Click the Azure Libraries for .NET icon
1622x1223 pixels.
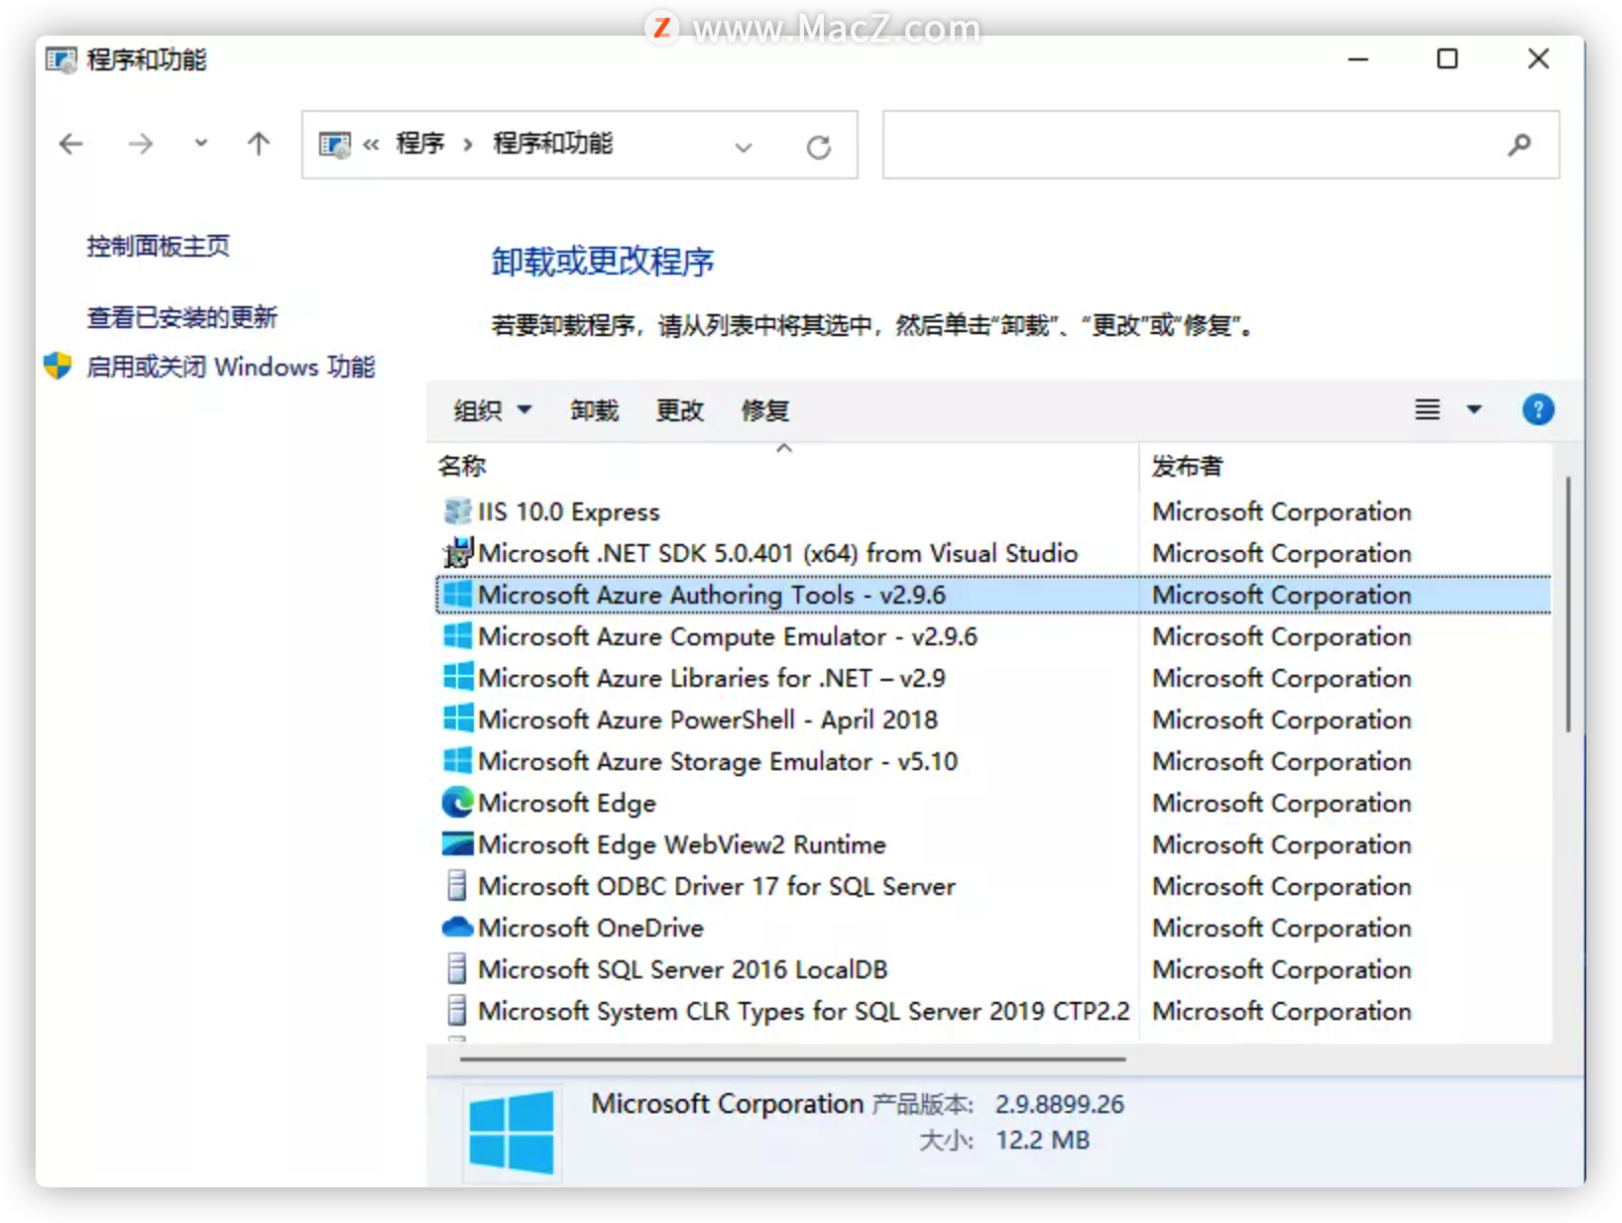[x=457, y=678]
